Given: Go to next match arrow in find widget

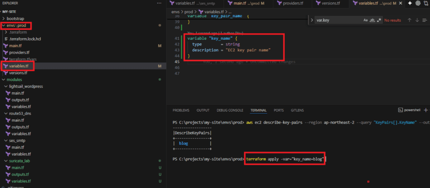Looking at the screenshot, I should pyautogui.click(x=417, y=20).
